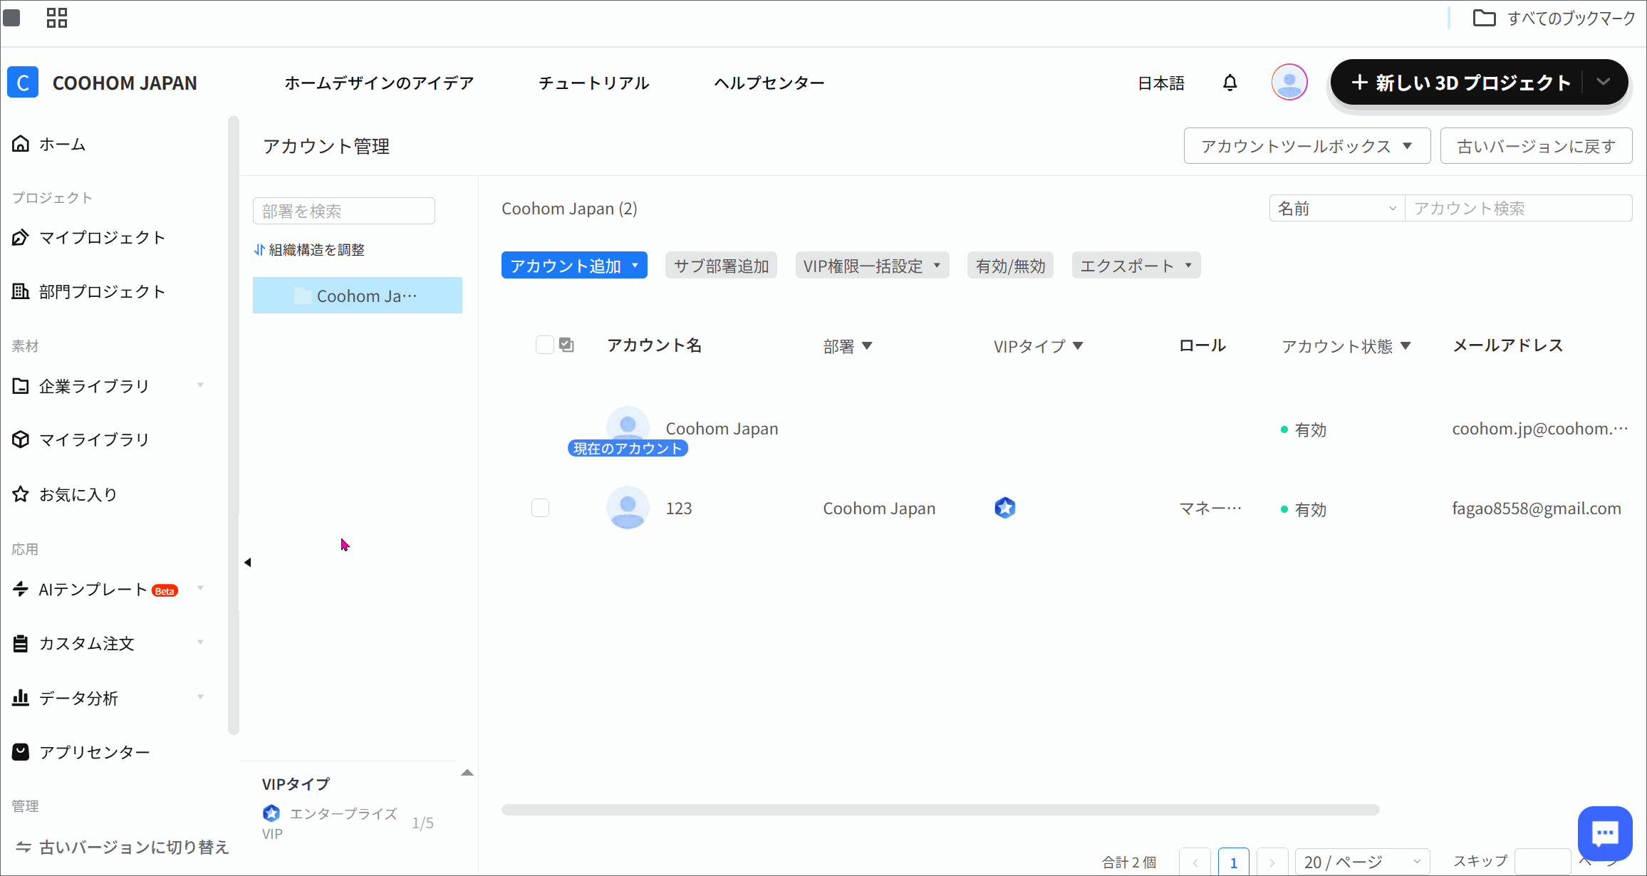Viewport: 1647px width, 876px height.
Task: Click the invert-selection icon in table header
Action: (566, 345)
